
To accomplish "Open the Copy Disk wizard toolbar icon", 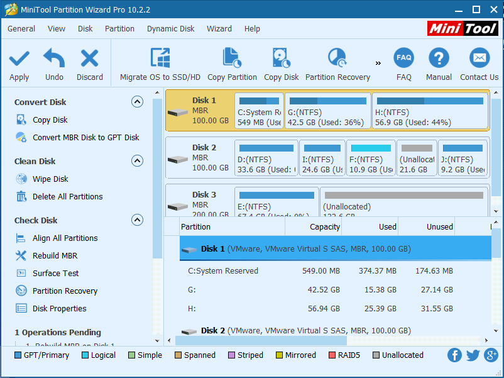I will (x=282, y=58).
